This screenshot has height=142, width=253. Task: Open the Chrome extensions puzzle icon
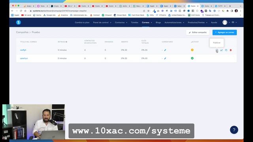tap(228, 11)
